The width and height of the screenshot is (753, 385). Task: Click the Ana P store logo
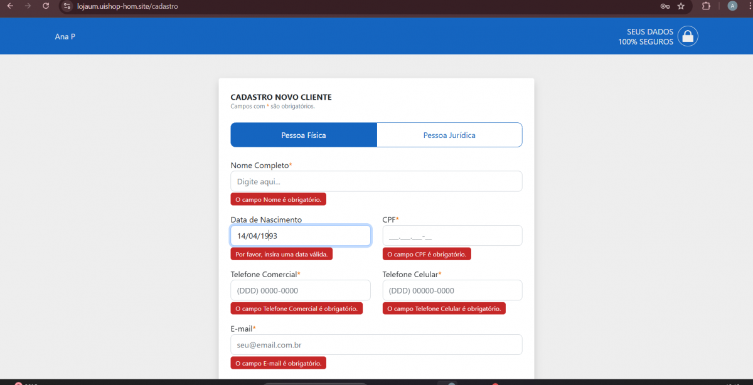pyautogui.click(x=65, y=36)
